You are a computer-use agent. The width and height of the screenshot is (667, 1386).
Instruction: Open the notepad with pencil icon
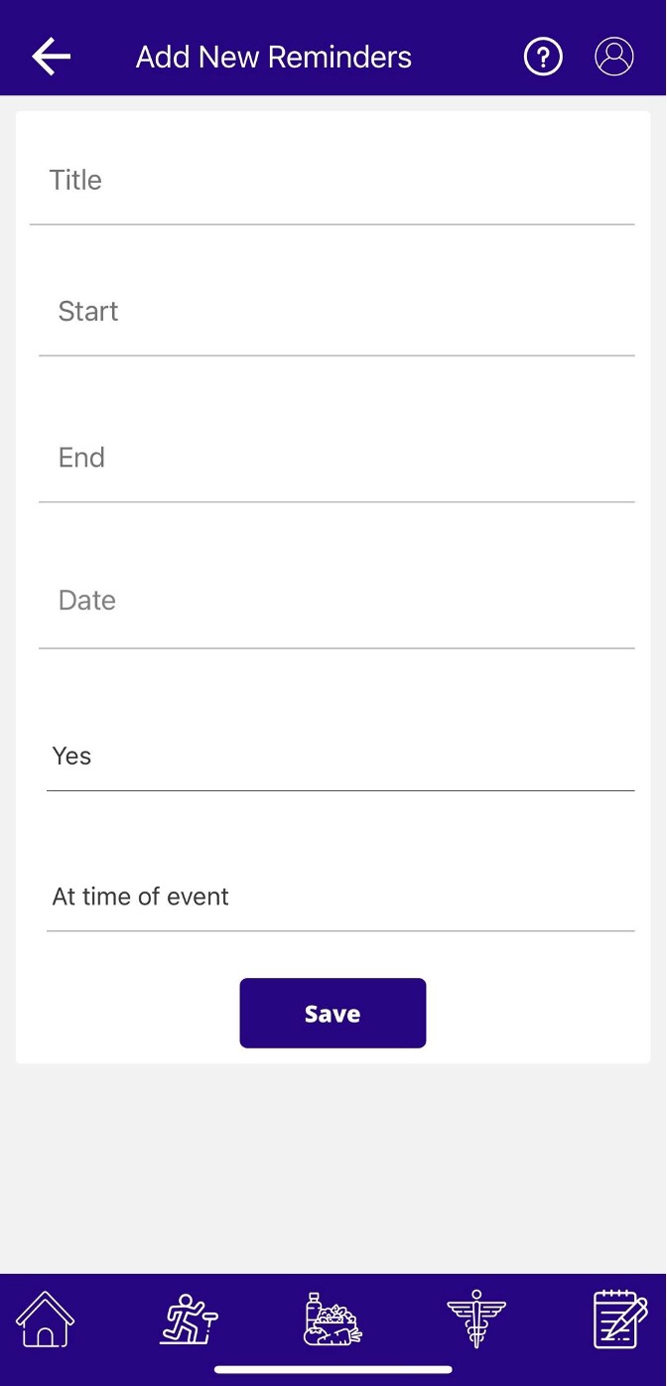(x=620, y=1319)
